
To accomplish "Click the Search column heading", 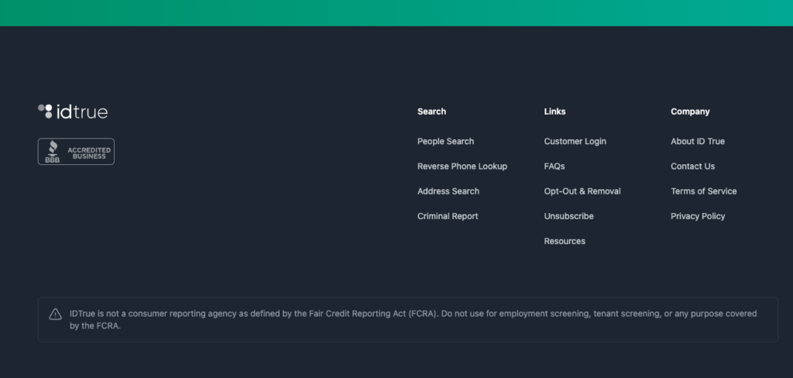I will click(431, 112).
